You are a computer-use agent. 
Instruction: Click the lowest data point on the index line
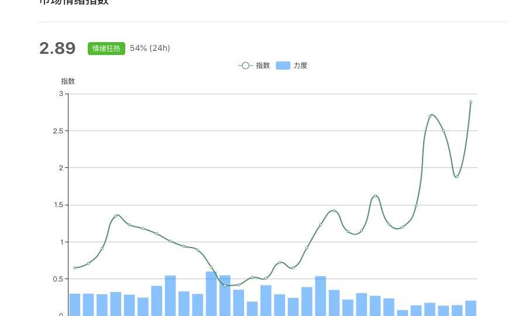click(x=225, y=286)
